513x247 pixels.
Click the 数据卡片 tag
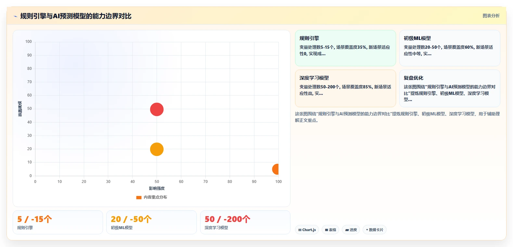pos(375,230)
